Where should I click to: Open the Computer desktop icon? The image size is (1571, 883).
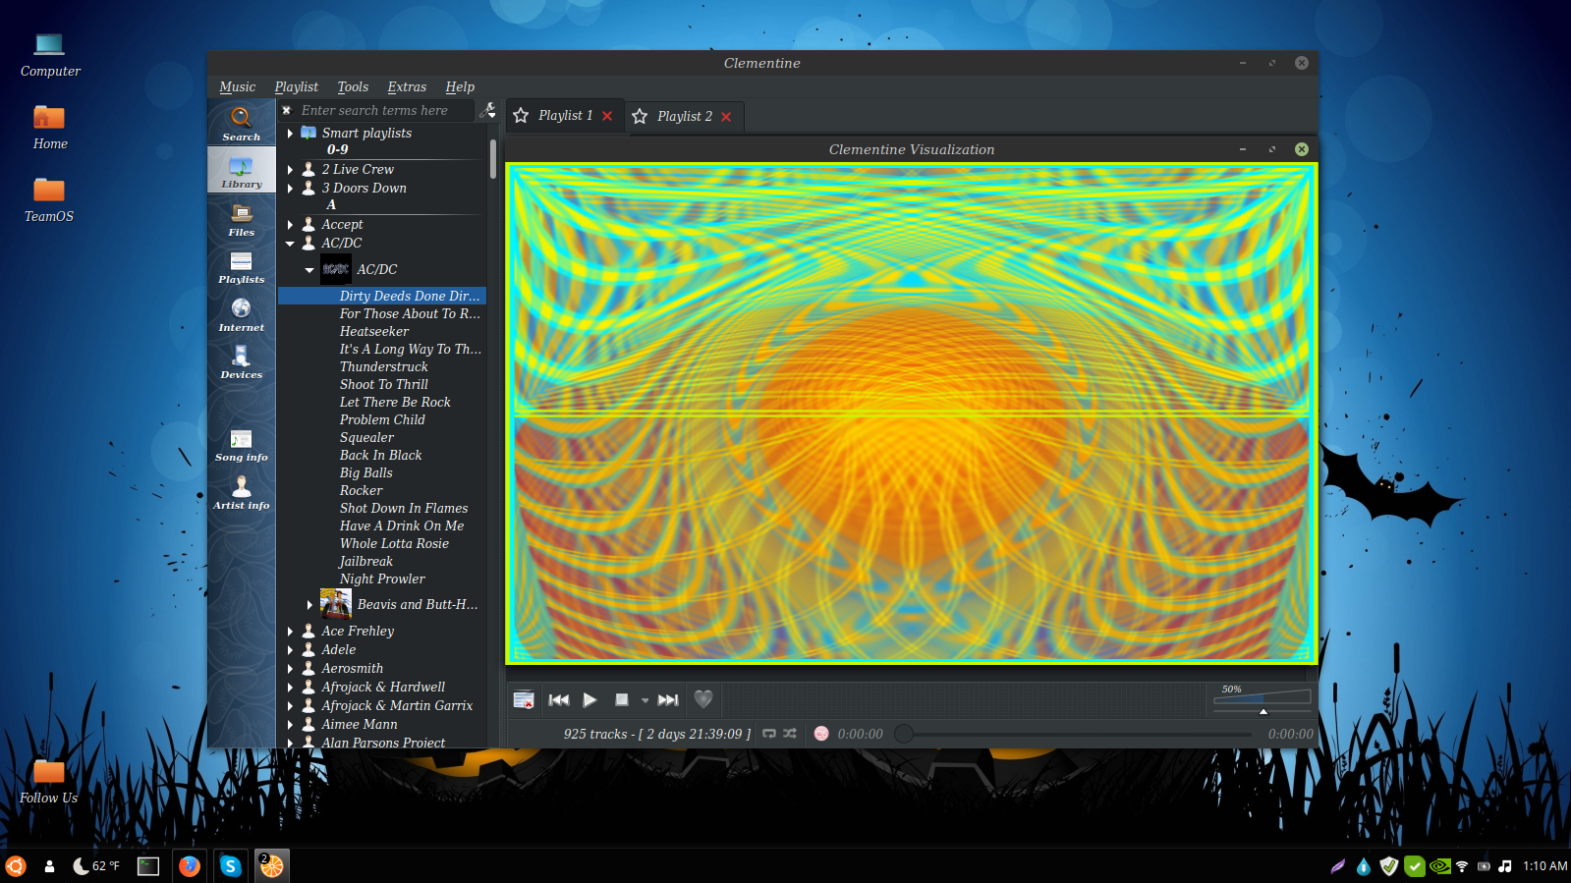50,55
